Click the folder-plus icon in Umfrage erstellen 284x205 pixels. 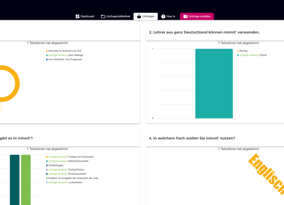185,16
